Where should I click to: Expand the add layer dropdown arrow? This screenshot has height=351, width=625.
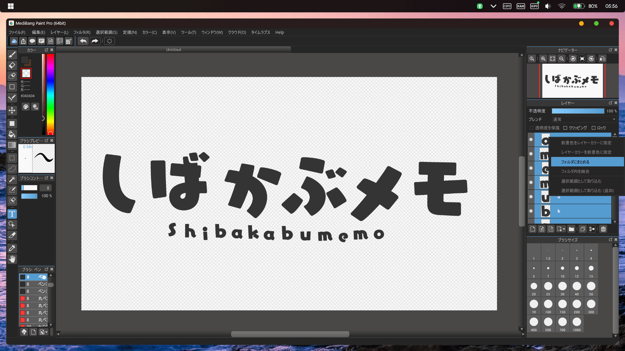(564, 229)
